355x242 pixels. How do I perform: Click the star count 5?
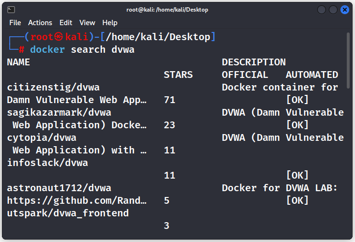point(167,200)
